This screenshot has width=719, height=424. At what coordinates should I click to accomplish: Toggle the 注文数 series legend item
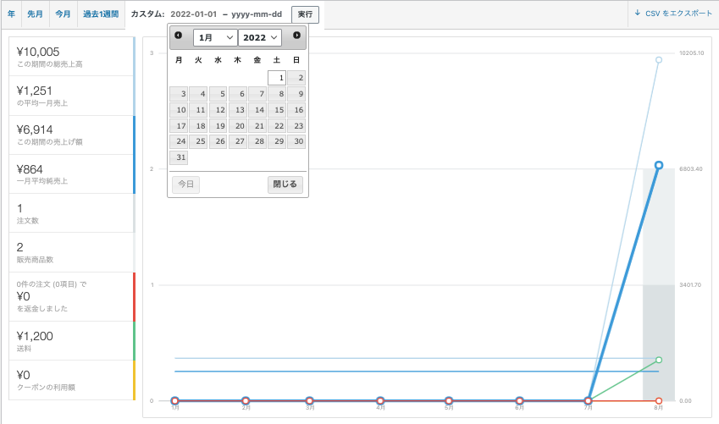point(71,213)
